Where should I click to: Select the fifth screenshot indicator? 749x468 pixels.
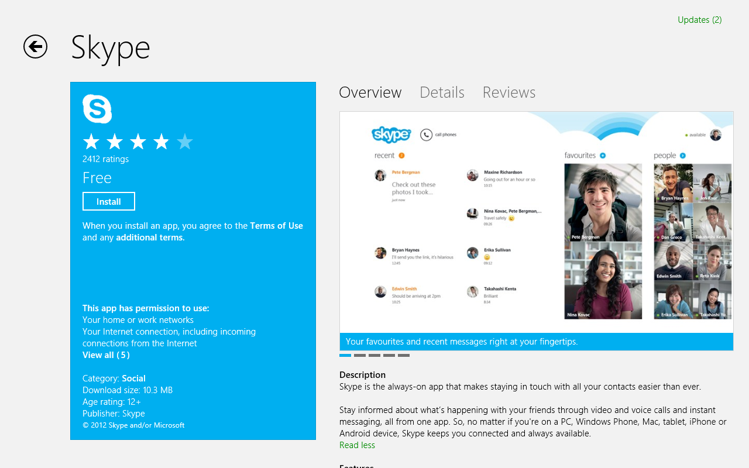(404, 355)
